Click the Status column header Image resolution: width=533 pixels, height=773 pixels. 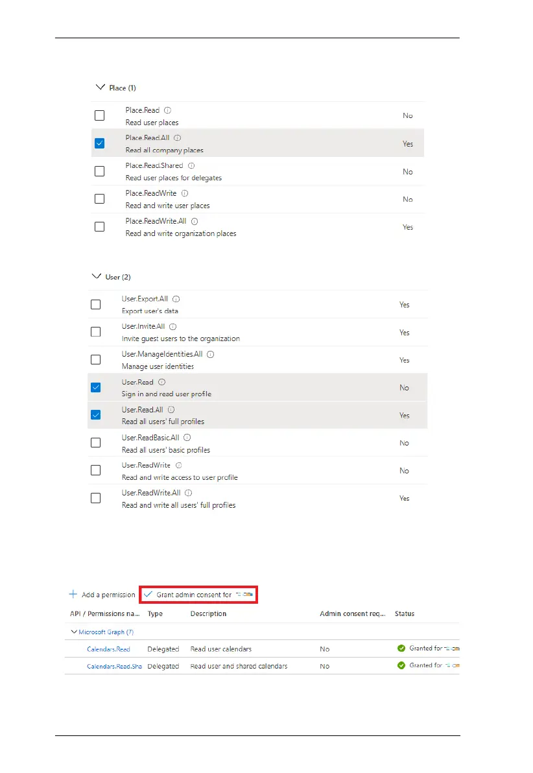tap(405, 613)
